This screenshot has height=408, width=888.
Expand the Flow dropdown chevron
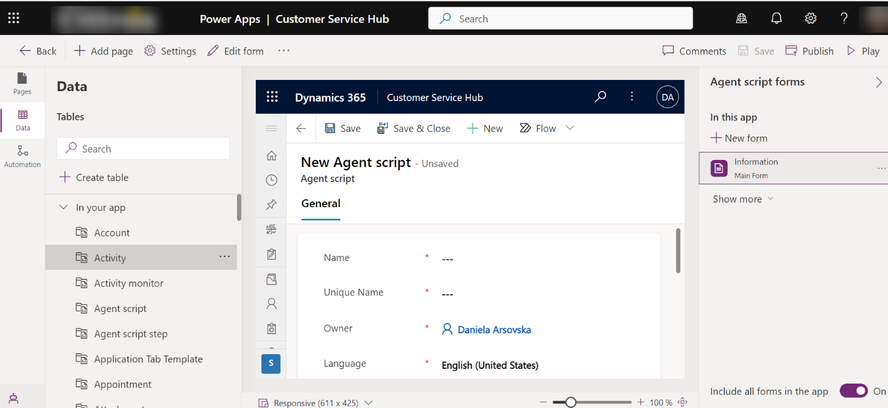(570, 128)
